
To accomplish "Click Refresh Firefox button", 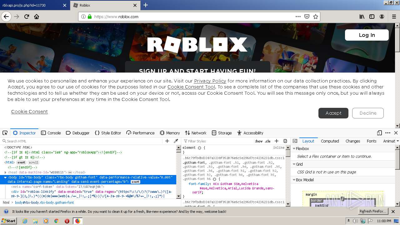I will click(373, 212).
